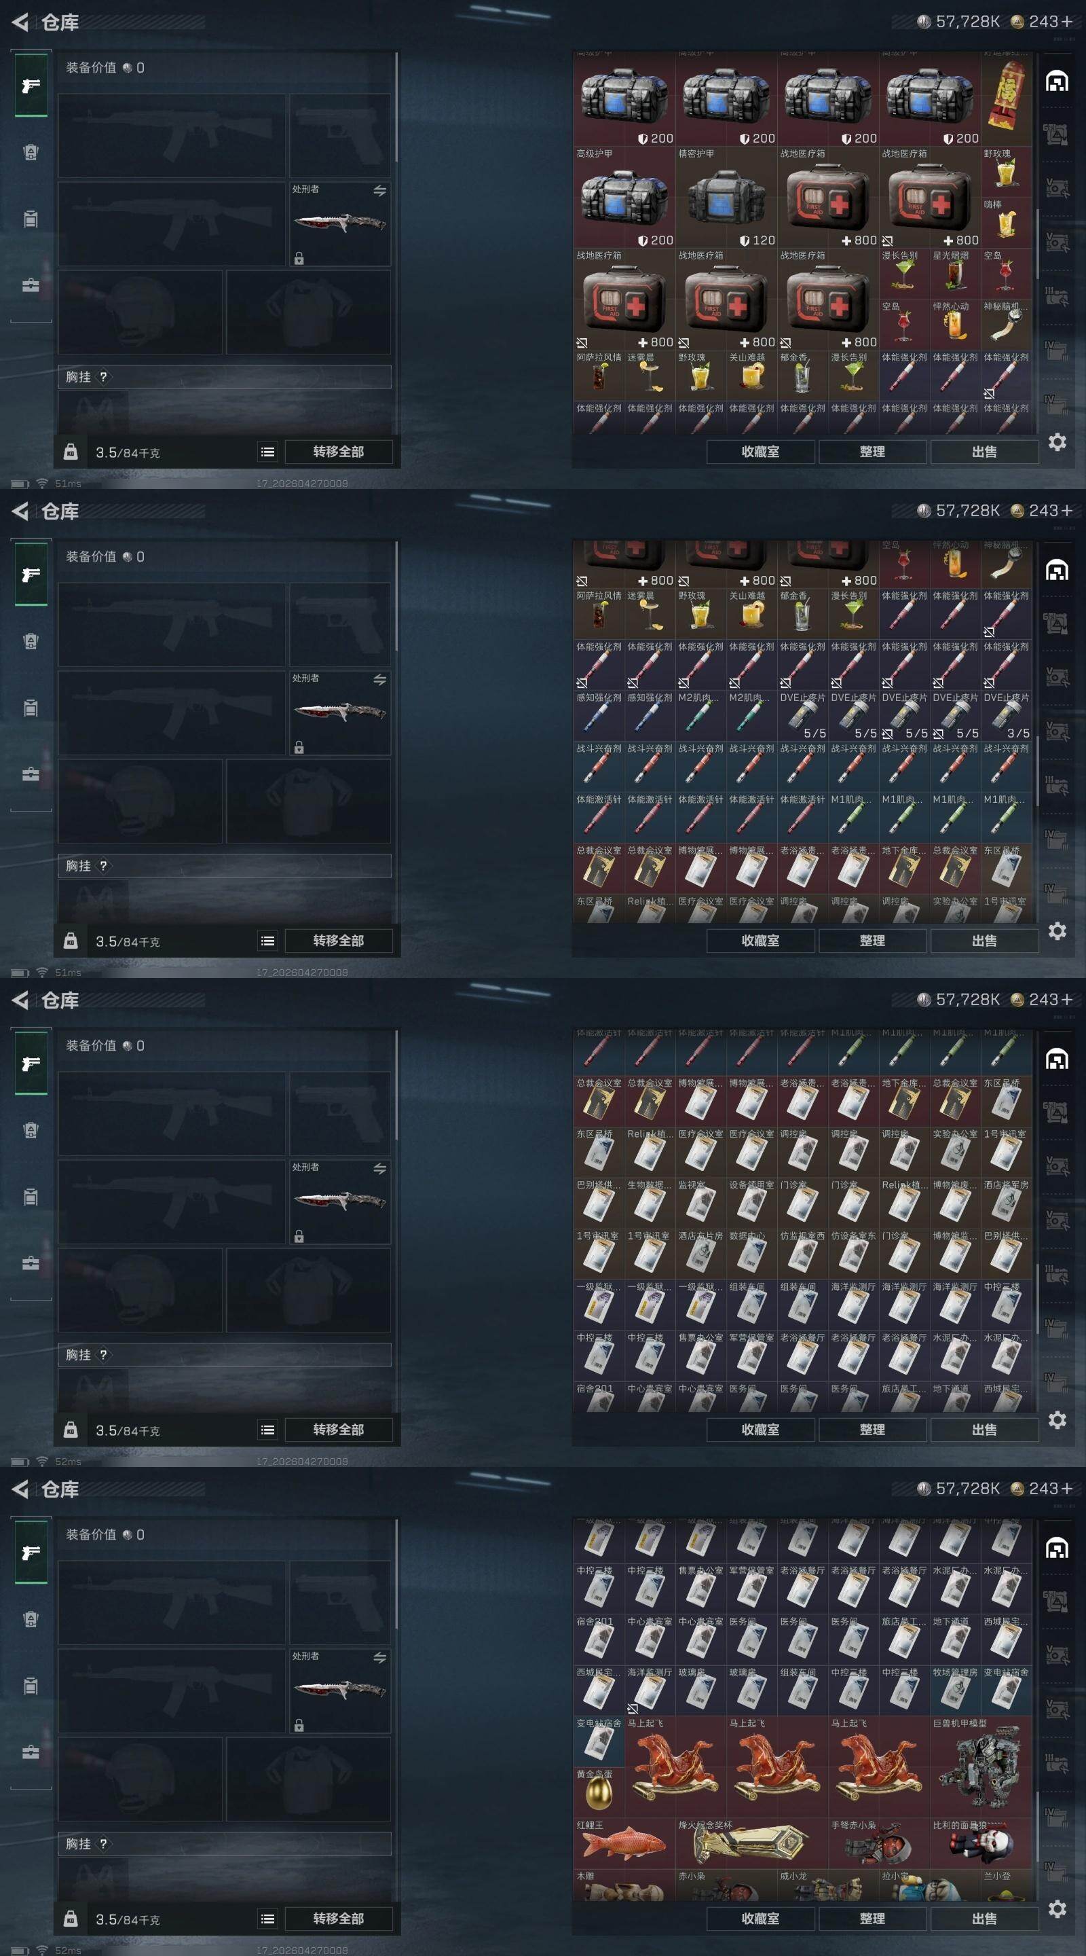Image resolution: width=1086 pixels, height=1956 pixels.
Task: Choose the 酒店将军房 key card
Action: [1005, 1203]
